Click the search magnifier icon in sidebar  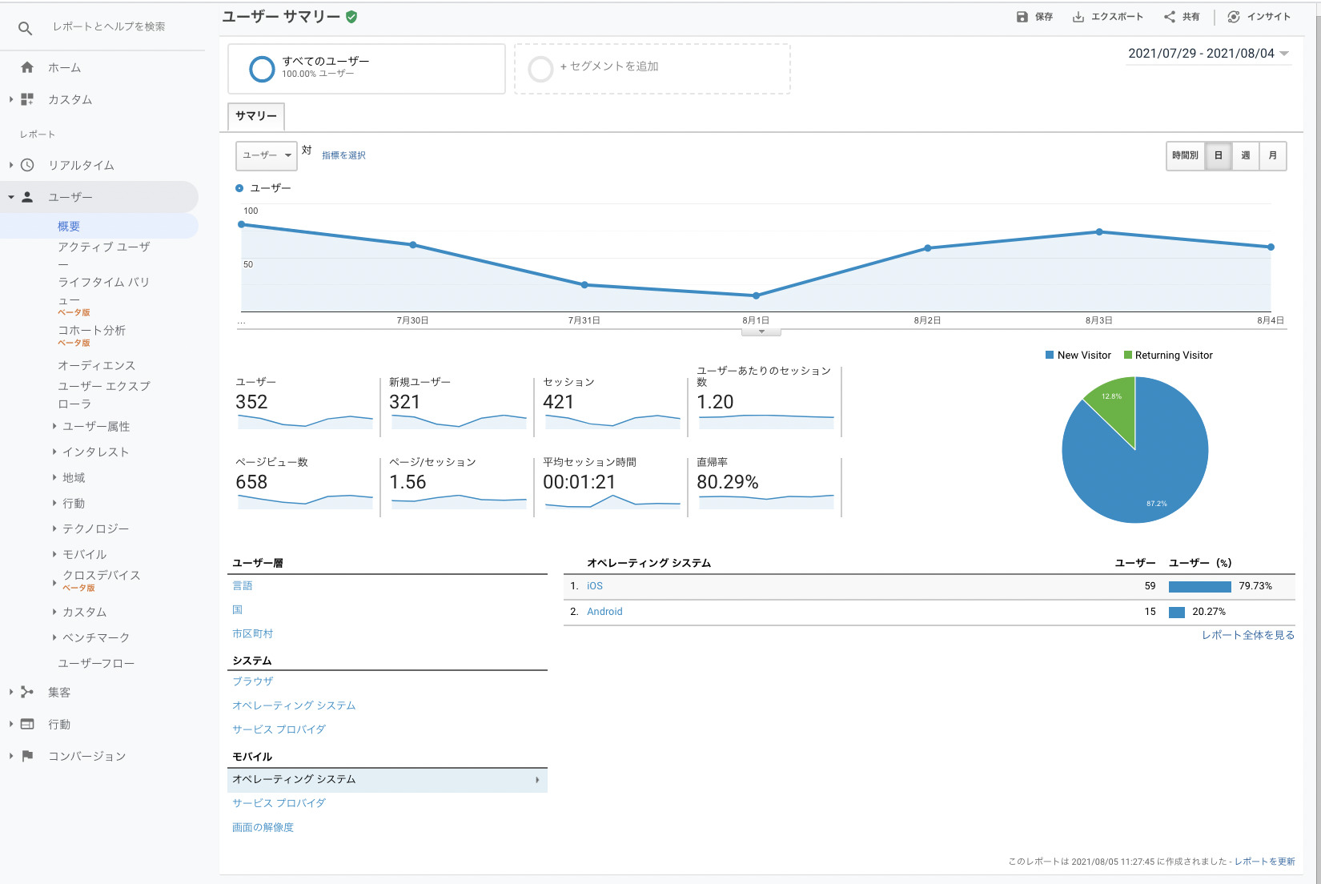click(26, 28)
